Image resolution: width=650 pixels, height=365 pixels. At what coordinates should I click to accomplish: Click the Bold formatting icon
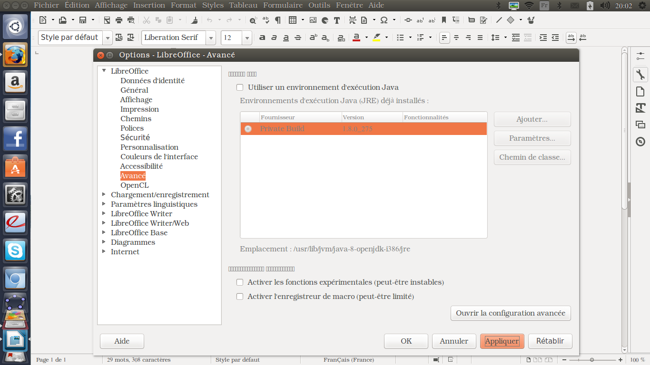click(262, 38)
